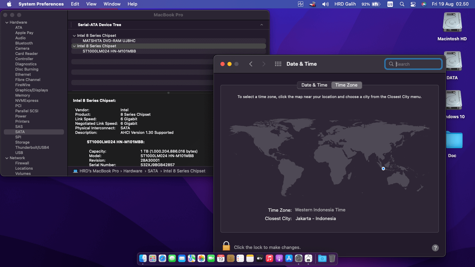This screenshot has width=475, height=267.
Task: Activate Siri from the menu bar
Action: point(424,4)
